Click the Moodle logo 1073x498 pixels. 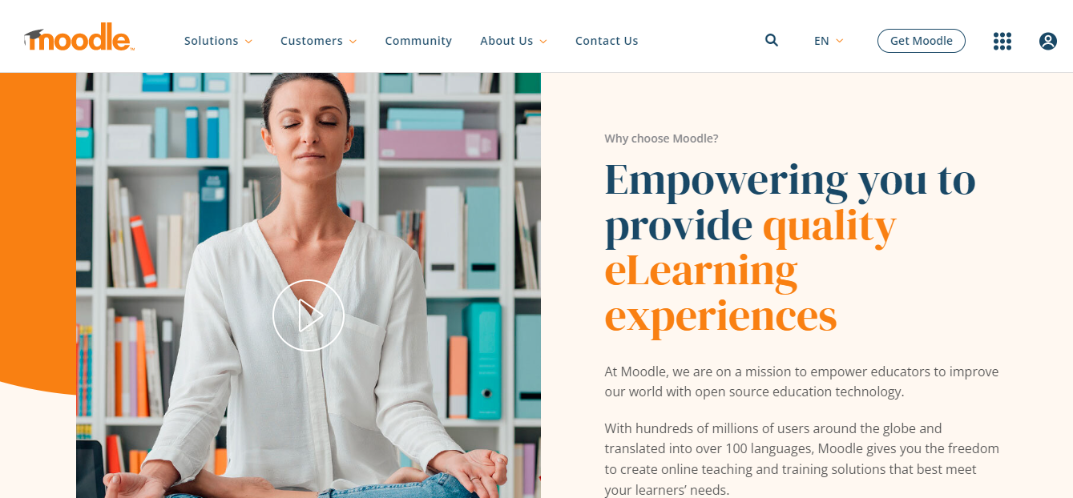(x=79, y=39)
